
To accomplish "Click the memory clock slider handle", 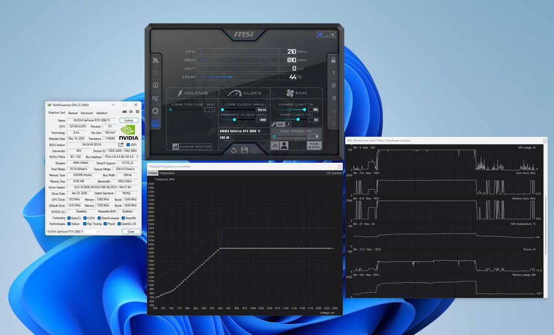I will [234, 120].
